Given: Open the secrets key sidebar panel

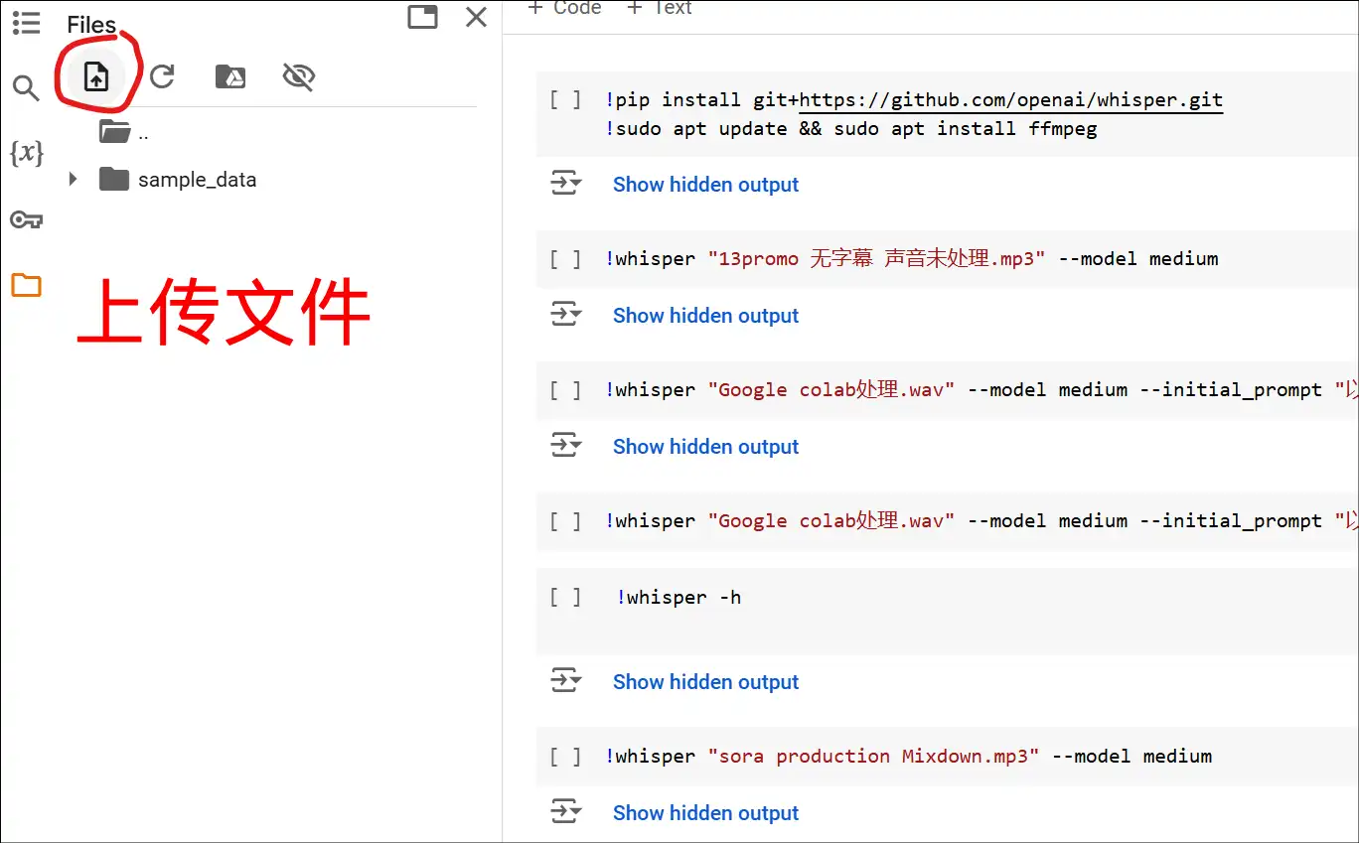Looking at the screenshot, I should (x=26, y=219).
